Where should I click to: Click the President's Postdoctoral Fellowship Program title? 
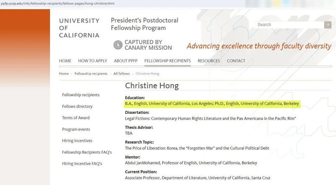coord(144,24)
